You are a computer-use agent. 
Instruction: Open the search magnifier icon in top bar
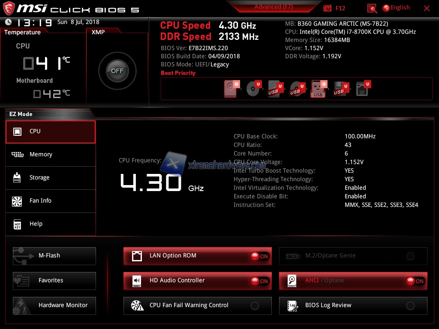[x=372, y=8]
